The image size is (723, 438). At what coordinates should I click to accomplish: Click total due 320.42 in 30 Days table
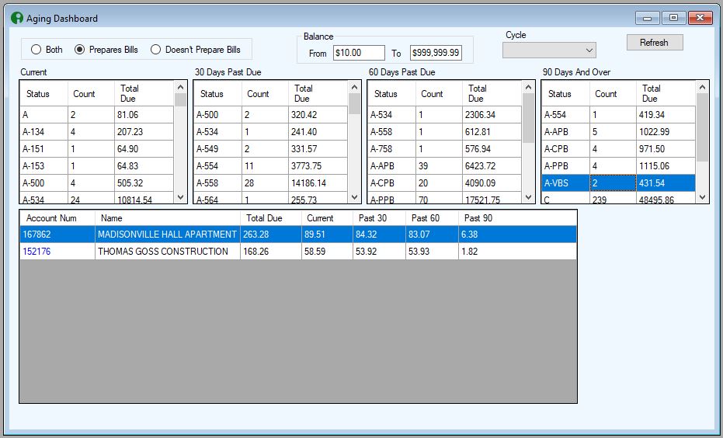pos(318,115)
